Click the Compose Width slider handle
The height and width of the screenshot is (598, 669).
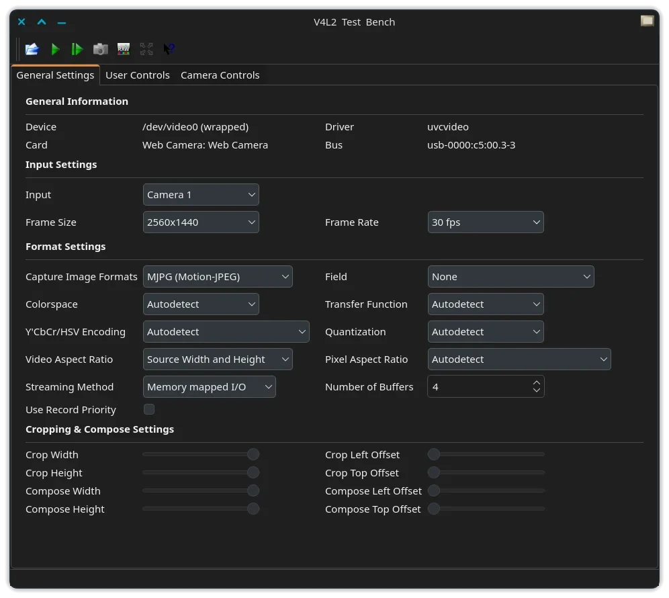(x=253, y=490)
